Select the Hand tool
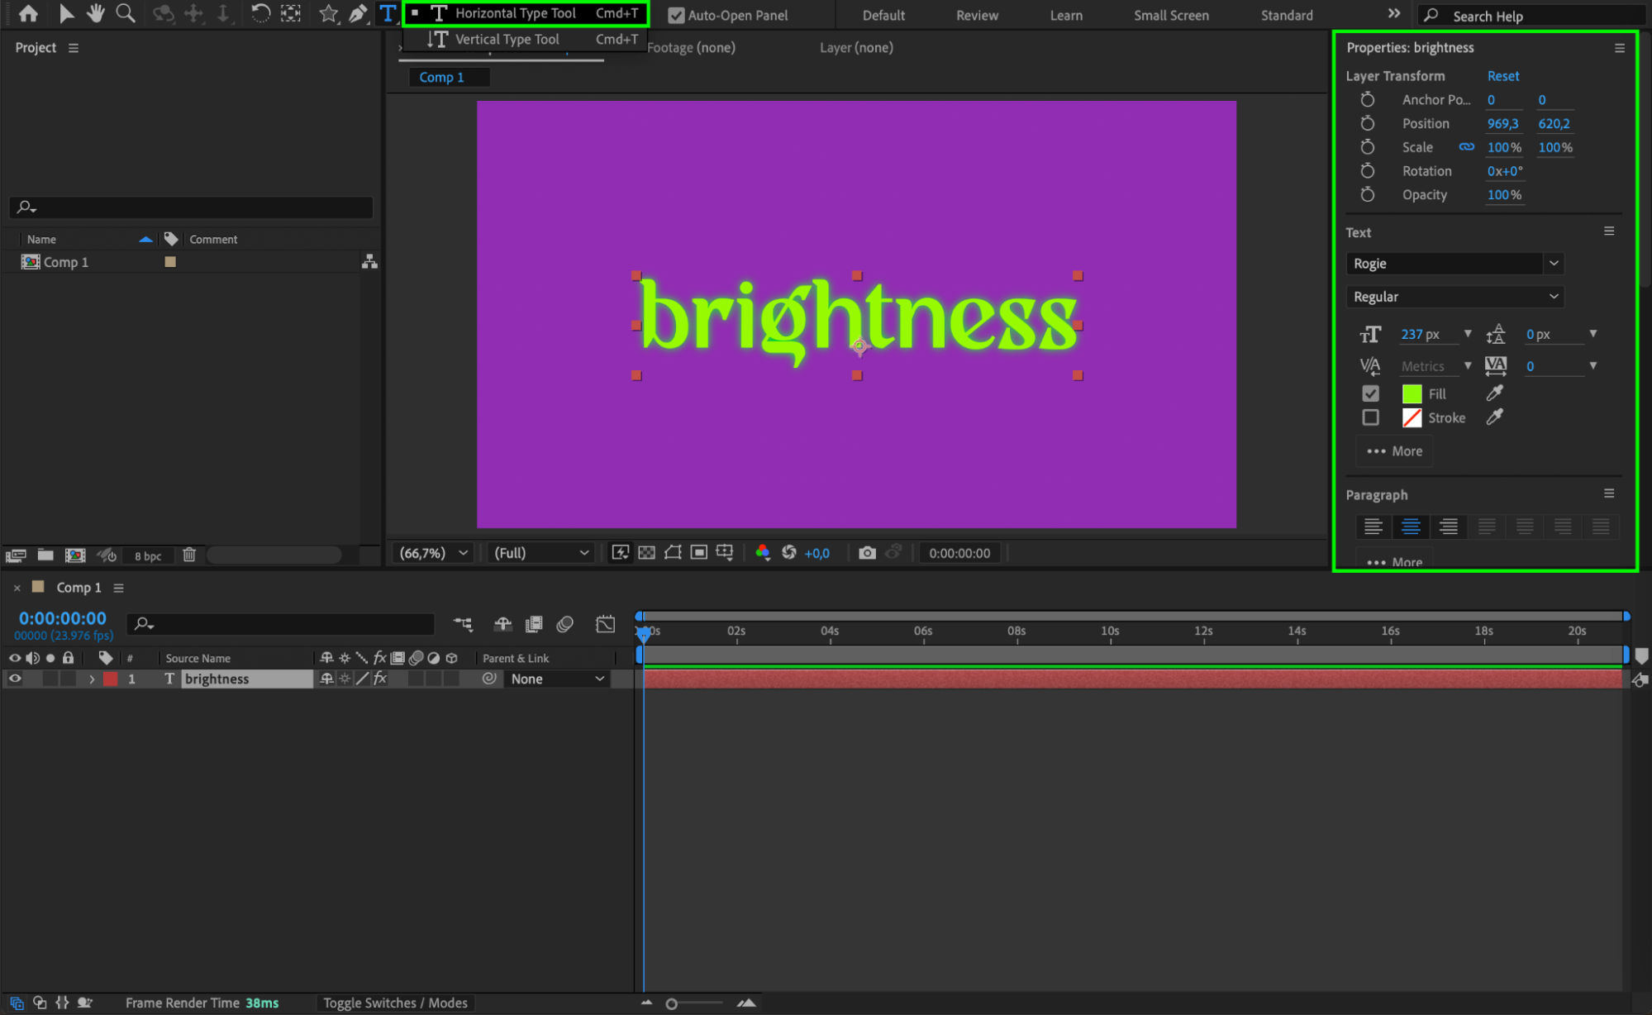The height and width of the screenshot is (1015, 1652). pyautogui.click(x=96, y=13)
